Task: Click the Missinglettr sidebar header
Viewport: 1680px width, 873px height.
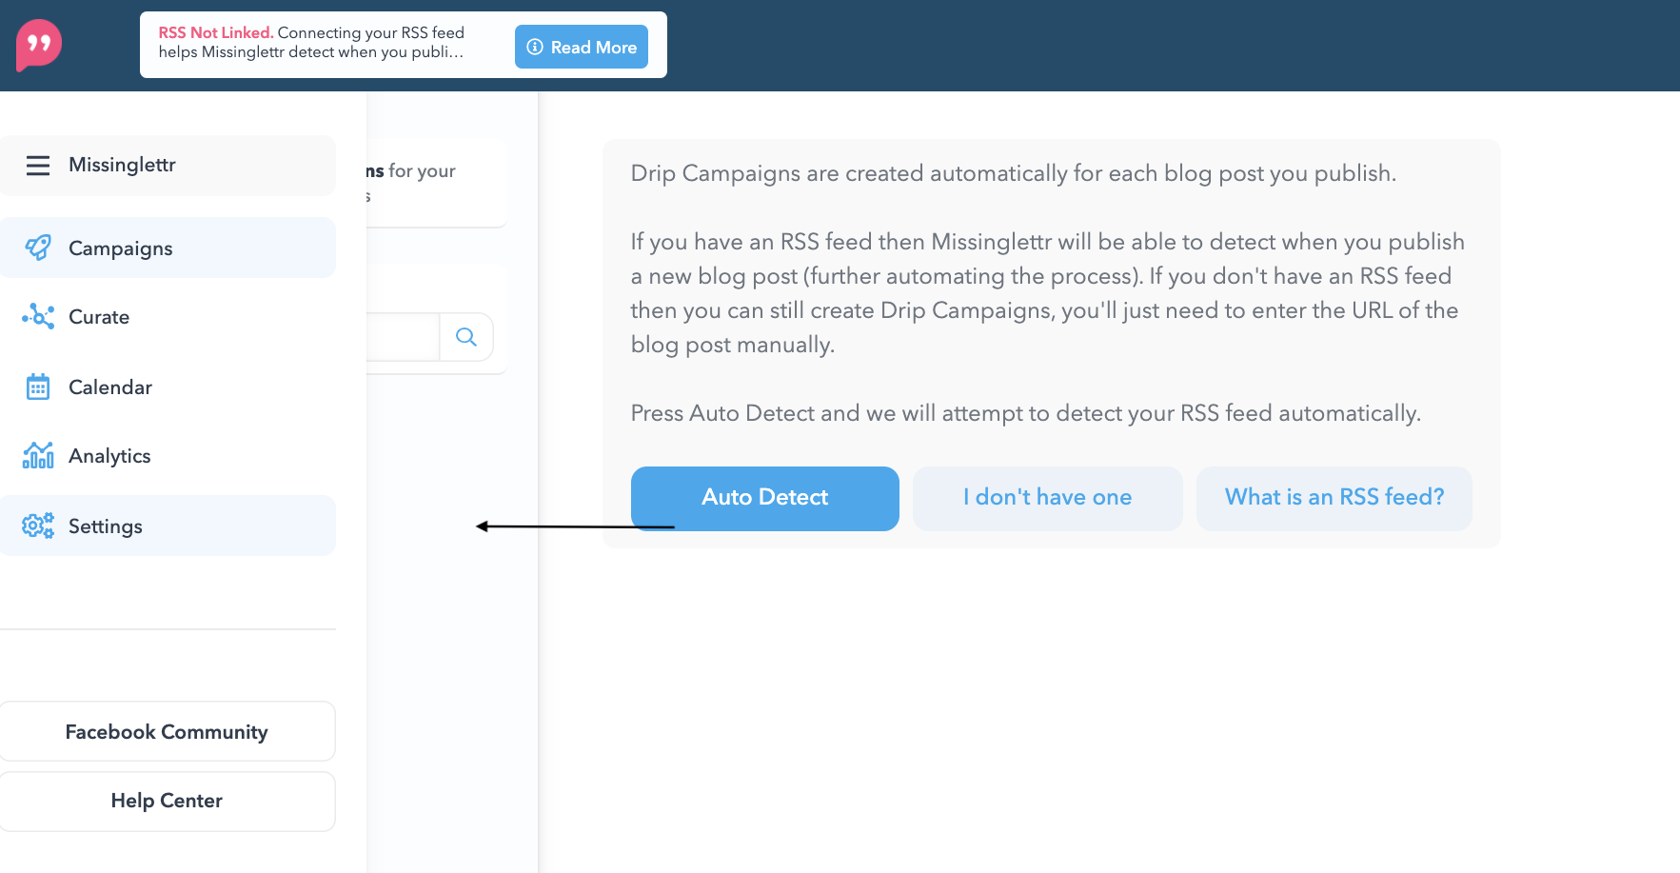Action: (168, 166)
